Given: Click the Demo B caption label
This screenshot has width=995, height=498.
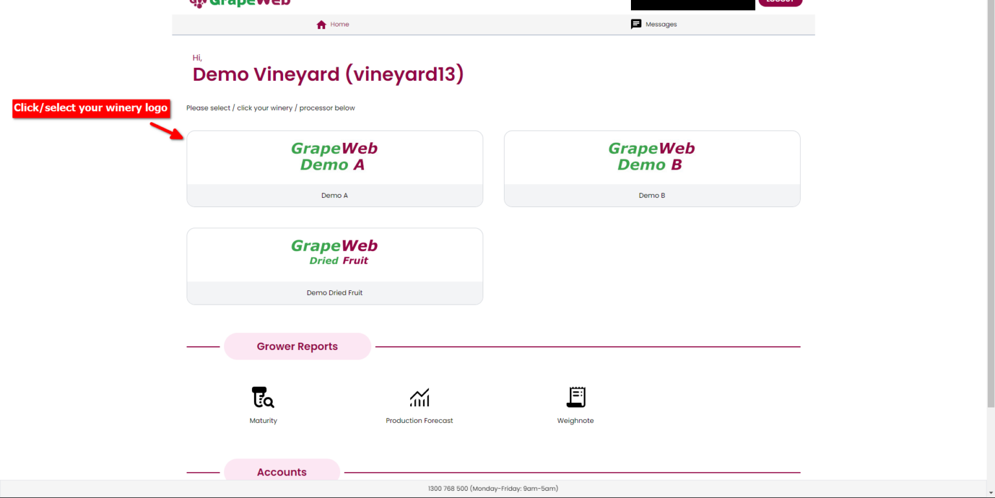Looking at the screenshot, I should pyautogui.click(x=652, y=195).
